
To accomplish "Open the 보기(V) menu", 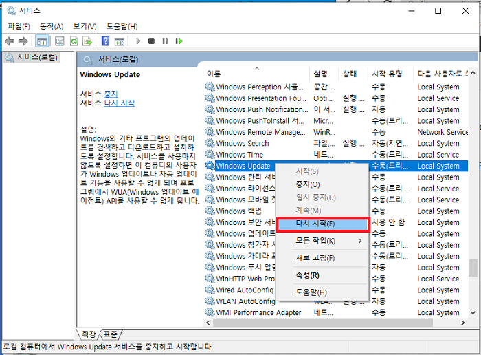I will coord(85,26).
